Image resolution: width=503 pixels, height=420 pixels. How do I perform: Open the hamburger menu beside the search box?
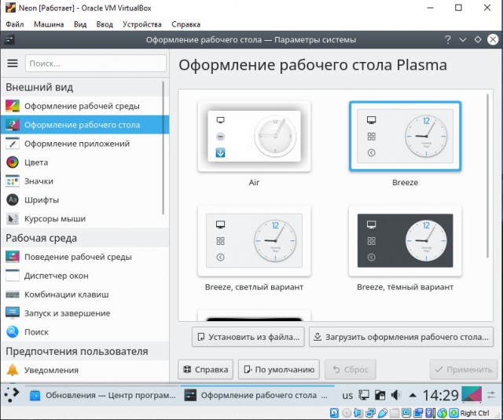pos(13,63)
